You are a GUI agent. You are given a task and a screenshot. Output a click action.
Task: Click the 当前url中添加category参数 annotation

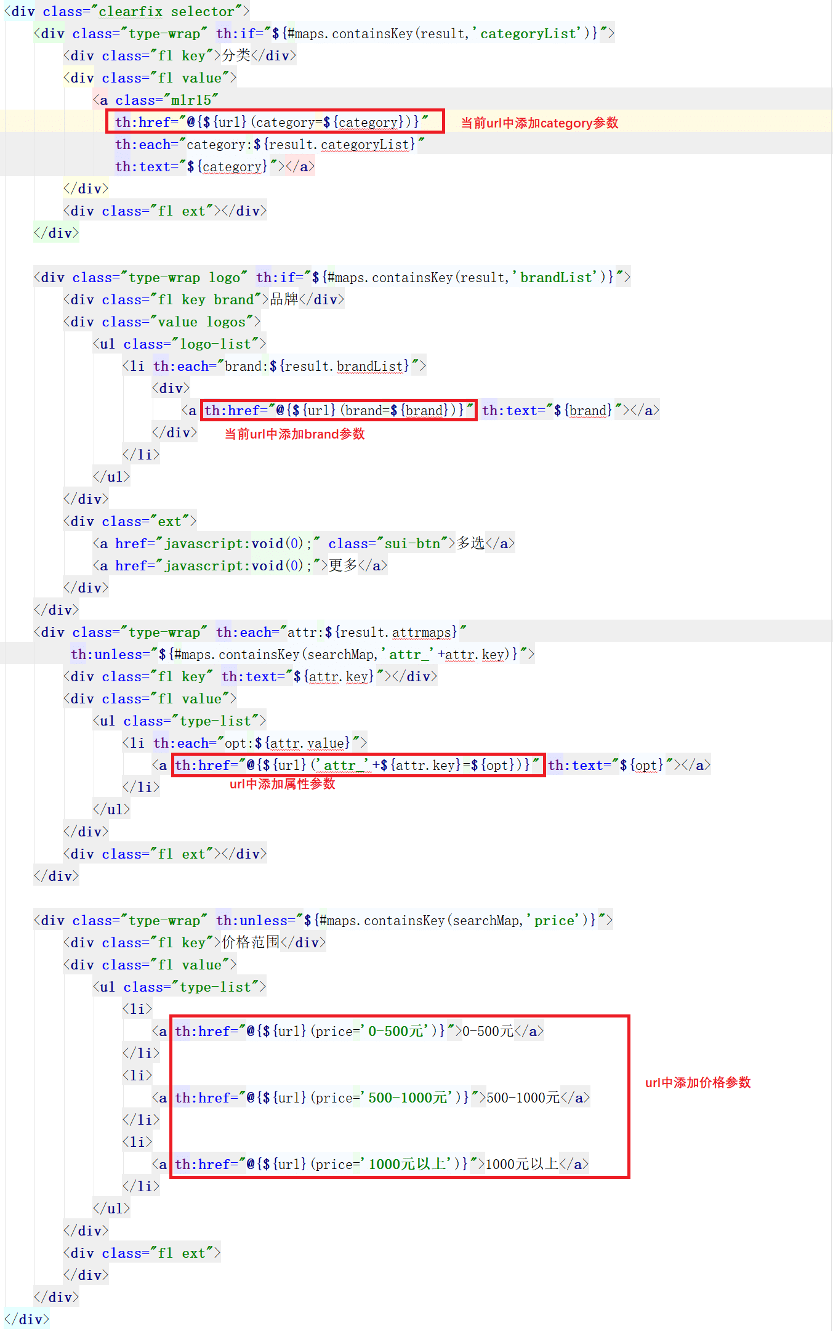point(539,123)
